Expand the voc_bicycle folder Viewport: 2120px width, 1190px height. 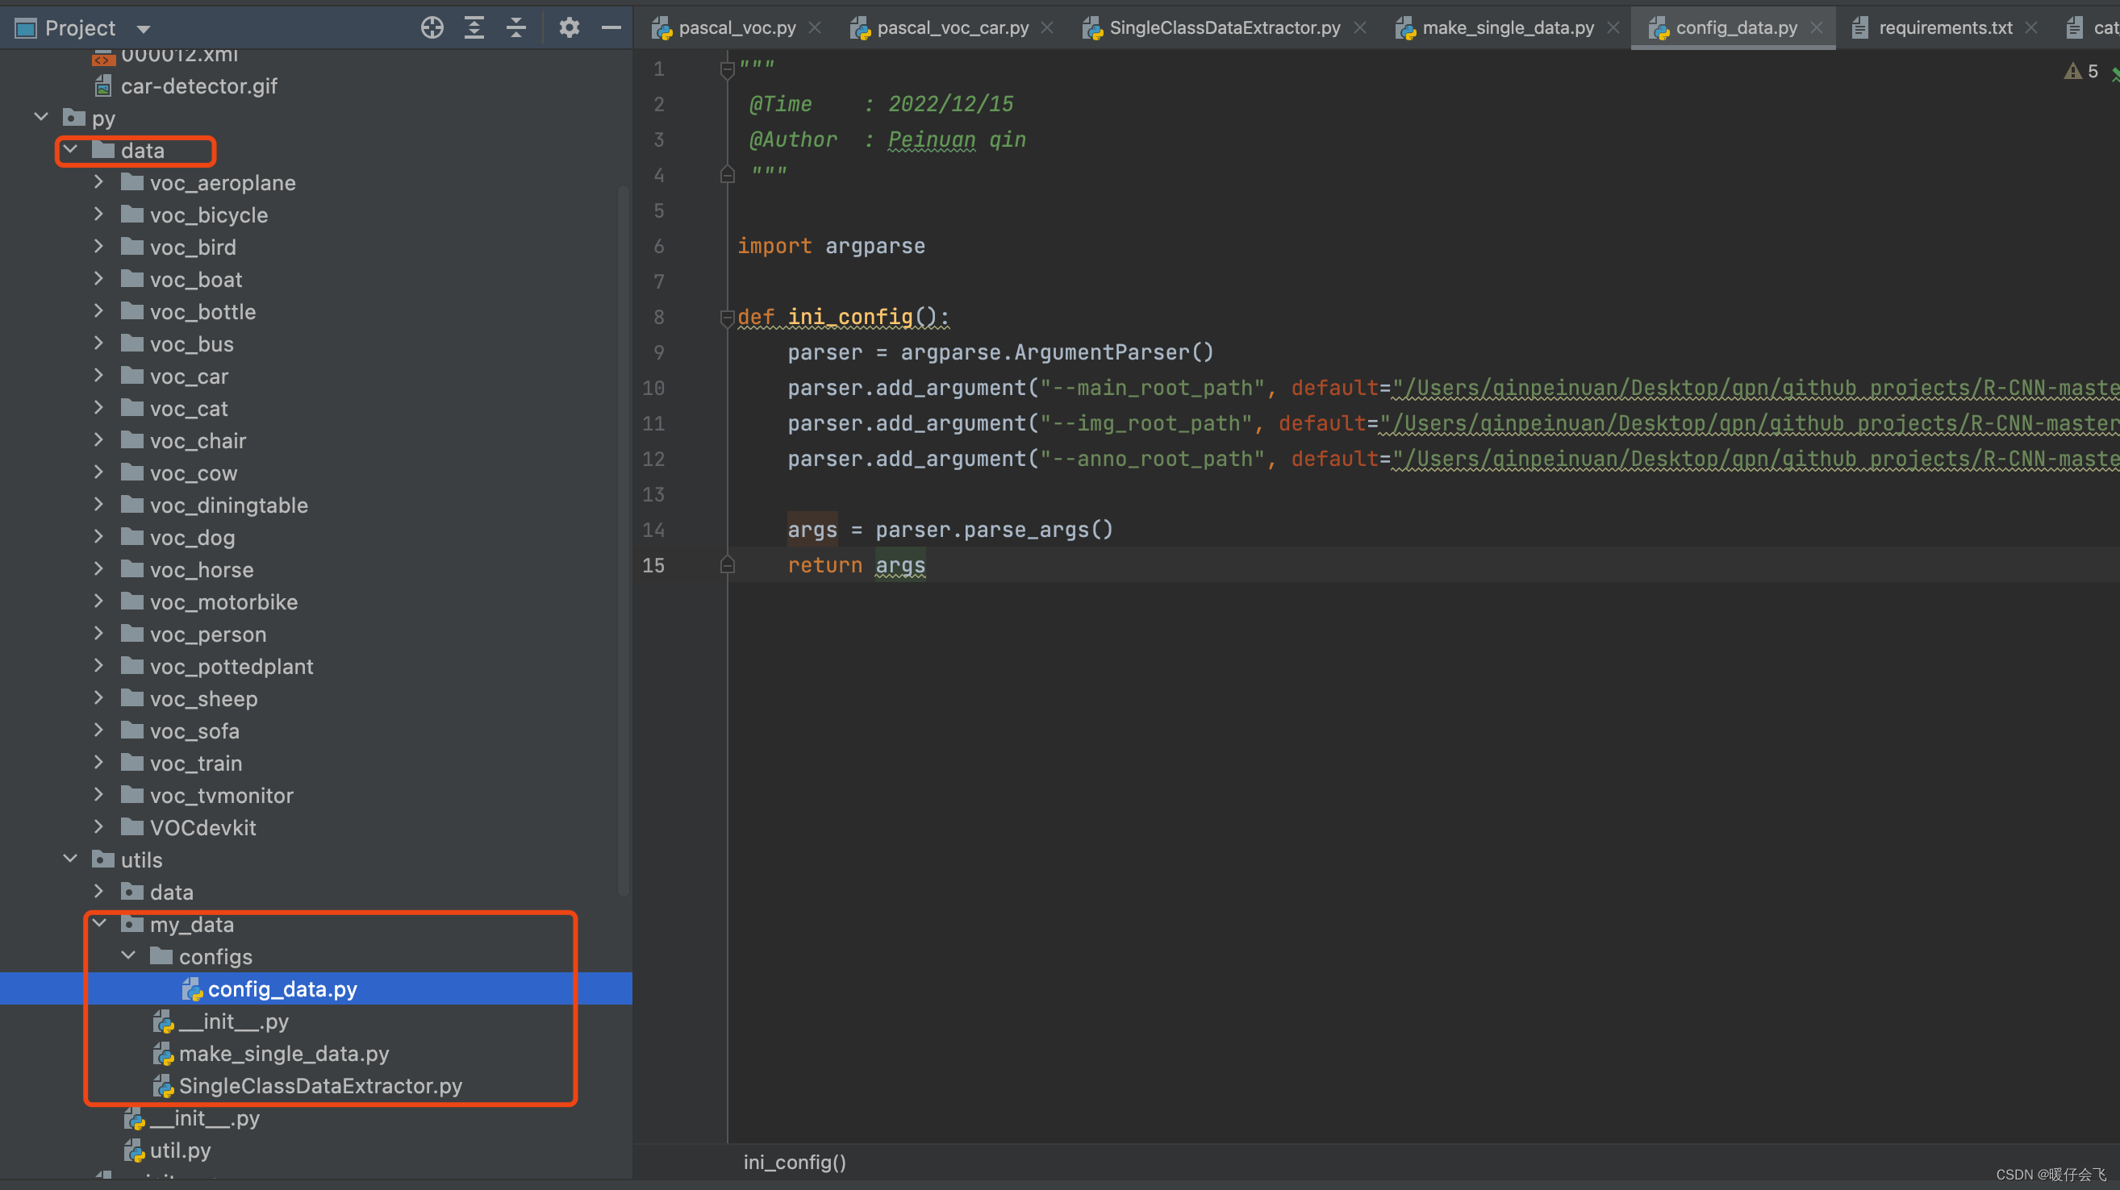(x=99, y=214)
